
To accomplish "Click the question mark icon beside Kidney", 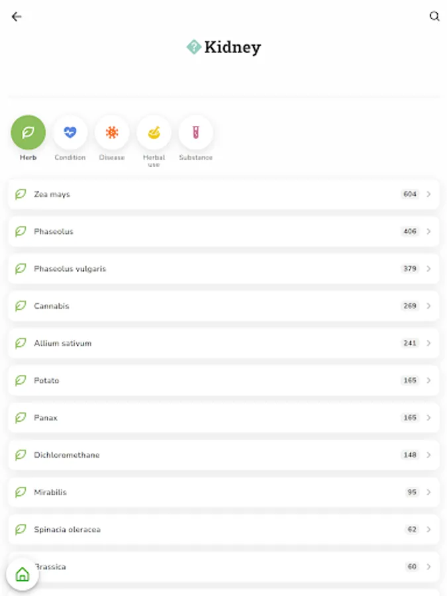I will (193, 47).
